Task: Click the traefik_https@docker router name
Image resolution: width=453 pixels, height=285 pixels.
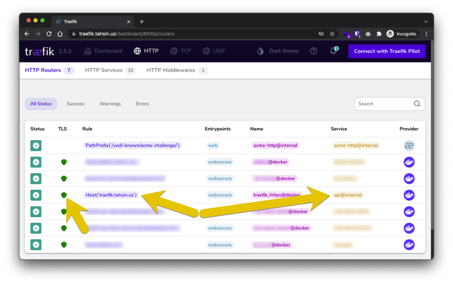Action: click(x=277, y=195)
